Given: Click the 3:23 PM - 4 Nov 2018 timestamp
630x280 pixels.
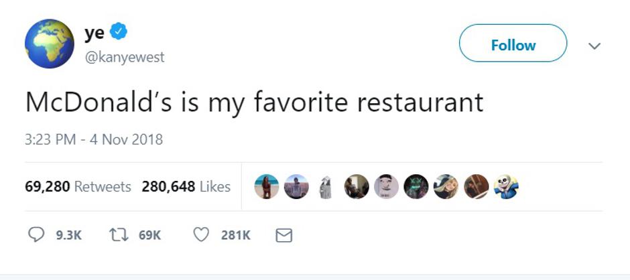Looking at the screenshot, I should click(94, 140).
